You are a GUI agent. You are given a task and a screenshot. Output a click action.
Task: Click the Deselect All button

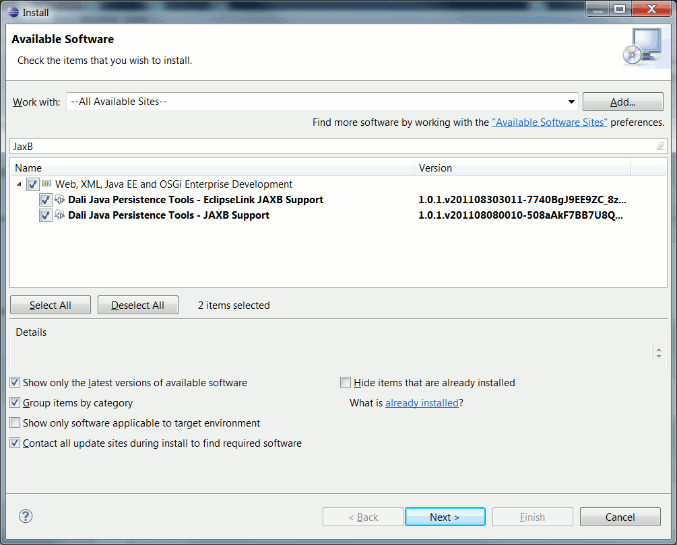[137, 305]
